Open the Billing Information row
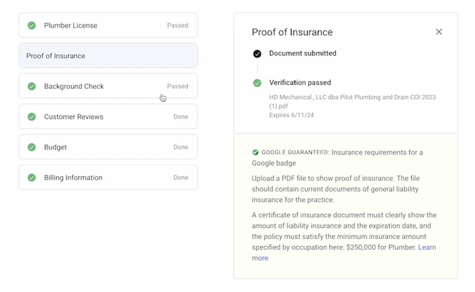 coord(108,177)
